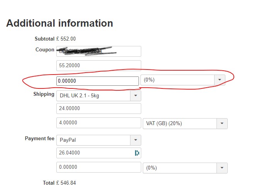Click the Subtotal label

(44, 39)
